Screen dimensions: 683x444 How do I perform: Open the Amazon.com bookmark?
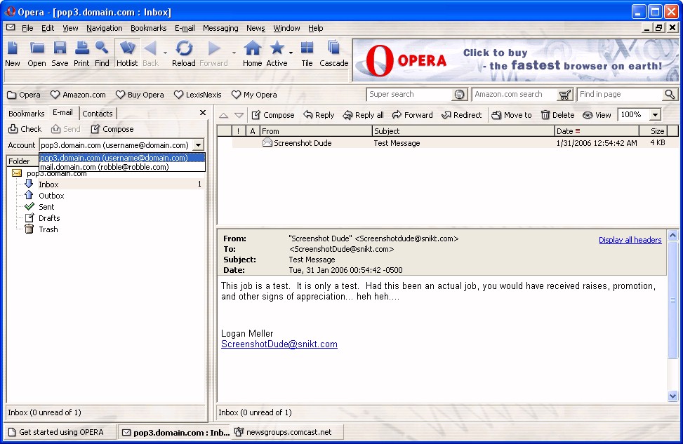pos(78,95)
